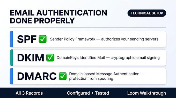Select the SPF heading text
Image resolution: width=176 pixels, height=98 pixels.
click(x=27, y=39)
